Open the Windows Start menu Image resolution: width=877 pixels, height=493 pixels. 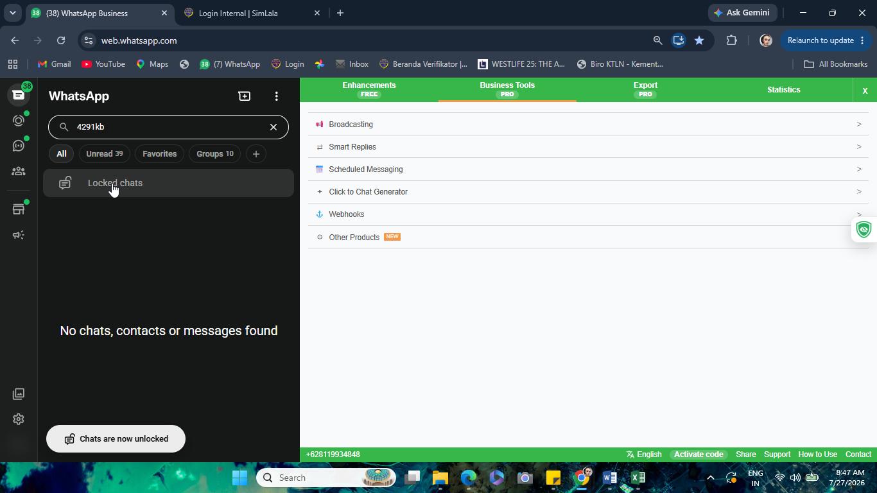[239, 478]
